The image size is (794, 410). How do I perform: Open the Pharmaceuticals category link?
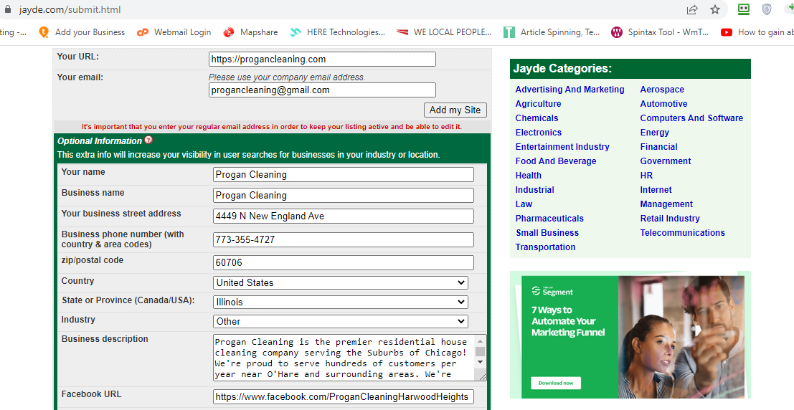tap(549, 219)
